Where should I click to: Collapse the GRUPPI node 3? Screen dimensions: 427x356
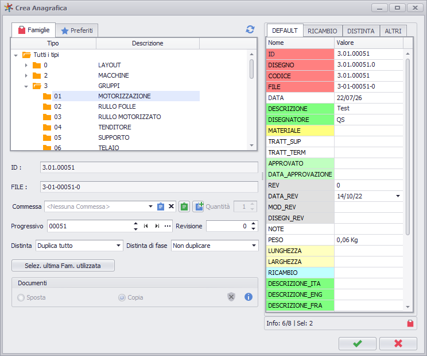(26, 86)
